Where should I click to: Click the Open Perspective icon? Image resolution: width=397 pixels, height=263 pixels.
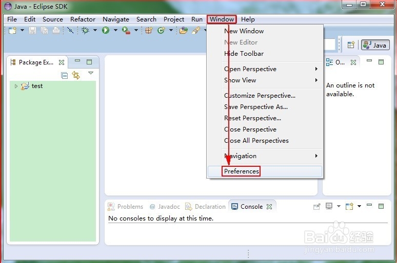pyautogui.click(x=351, y=45)
